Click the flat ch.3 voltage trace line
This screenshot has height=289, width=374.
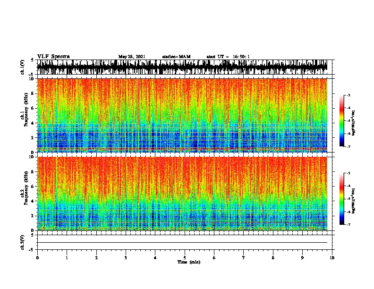pos(182,243)
